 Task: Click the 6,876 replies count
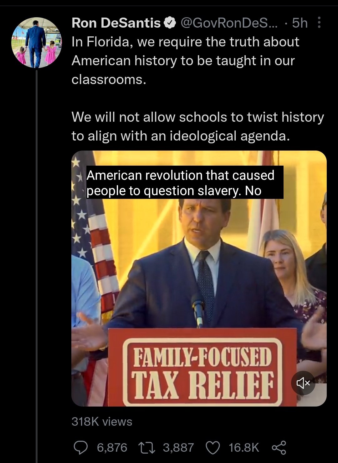112,447
